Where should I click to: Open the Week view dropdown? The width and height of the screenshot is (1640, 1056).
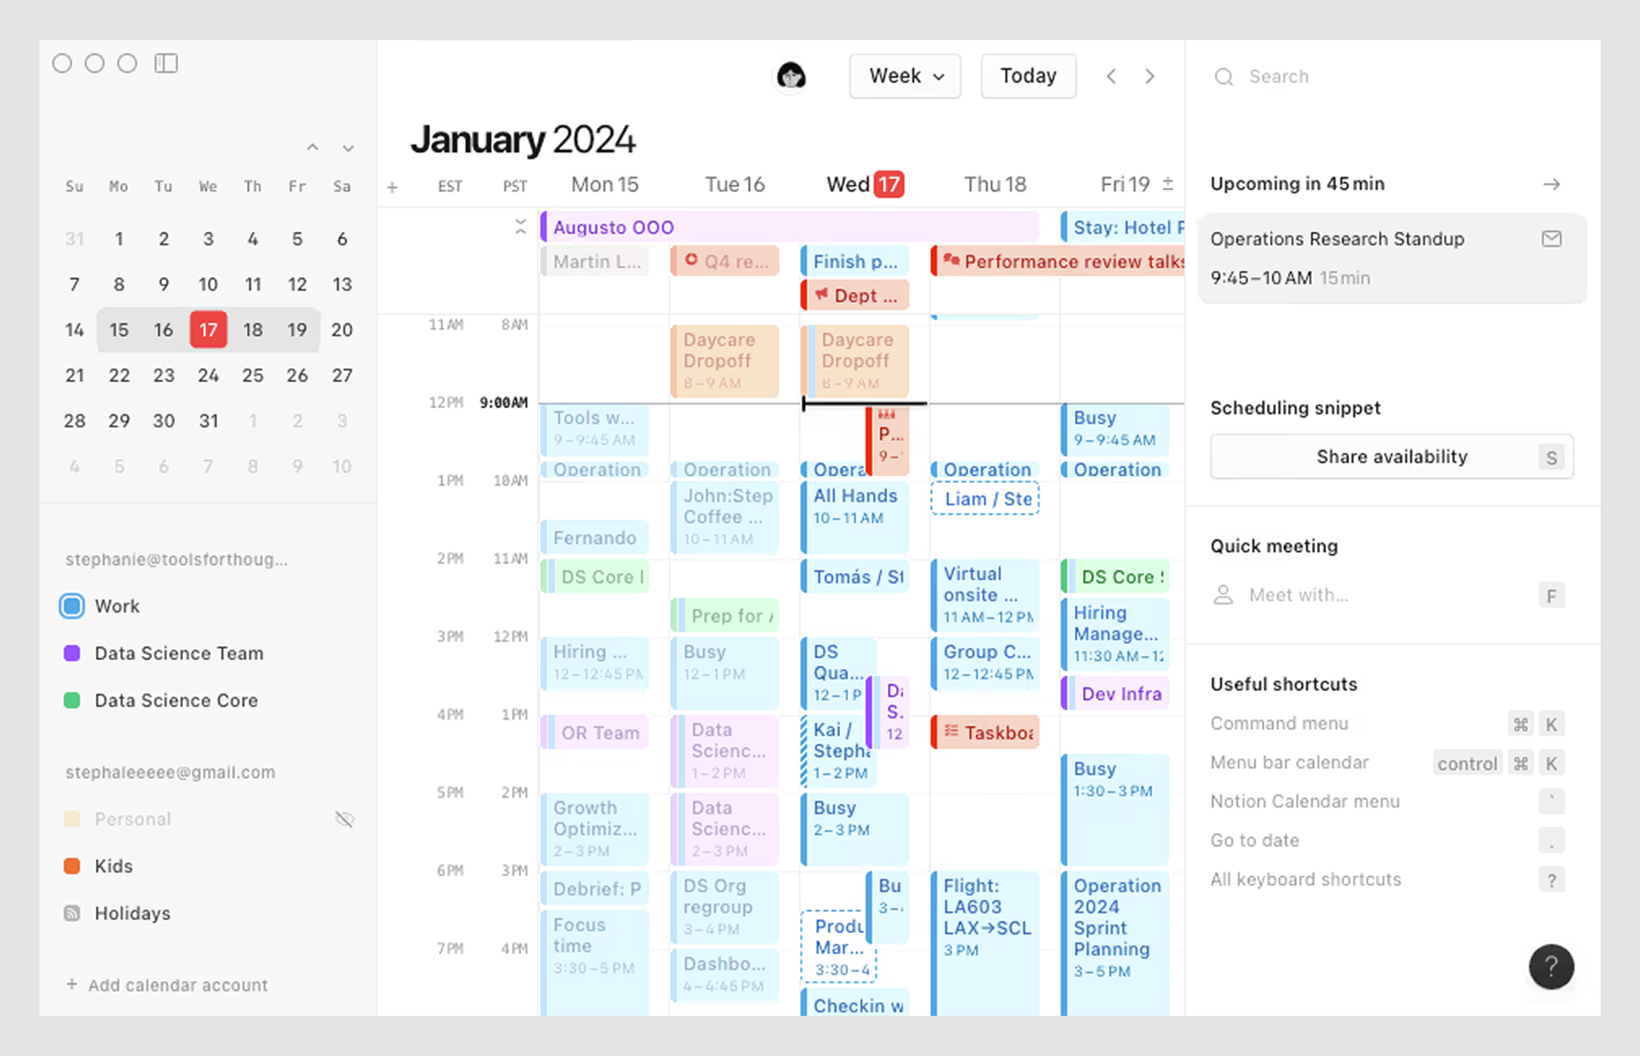point(905,76)
